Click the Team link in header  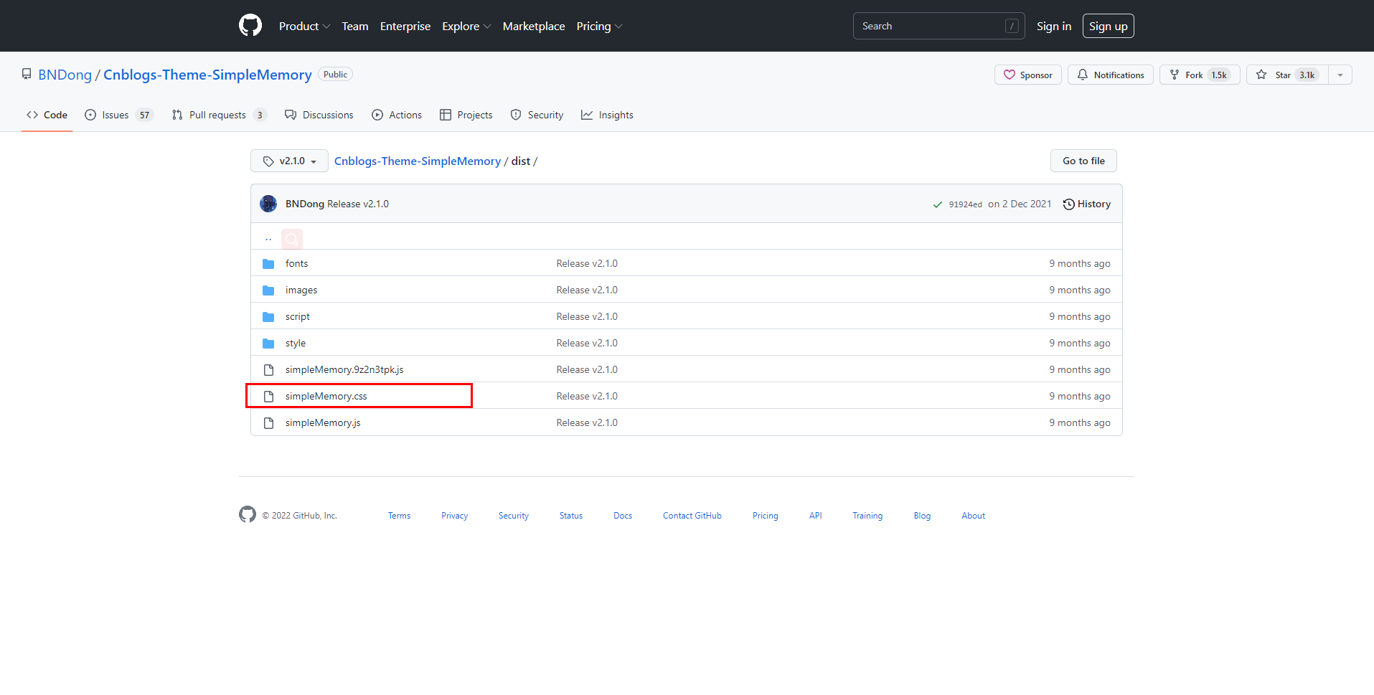click(x=355, y=26)
